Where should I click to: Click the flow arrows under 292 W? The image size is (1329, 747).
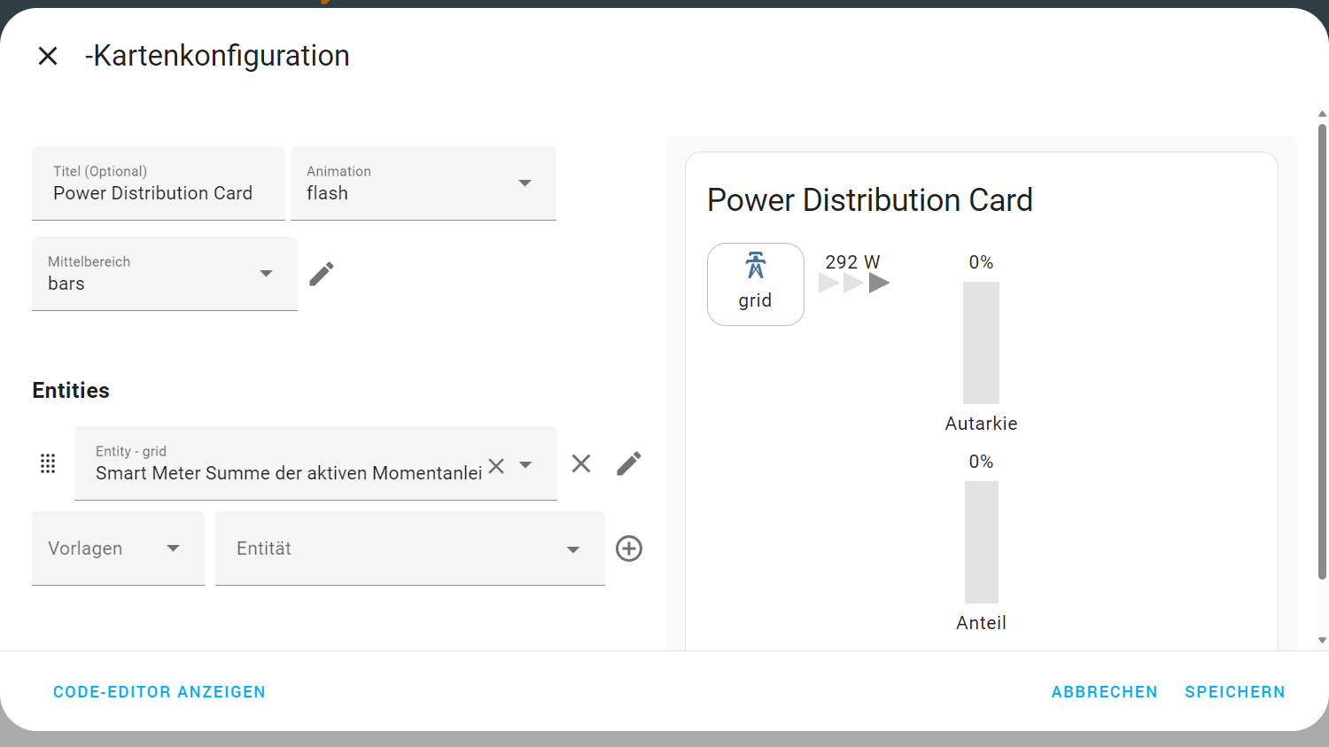(854, 284)
